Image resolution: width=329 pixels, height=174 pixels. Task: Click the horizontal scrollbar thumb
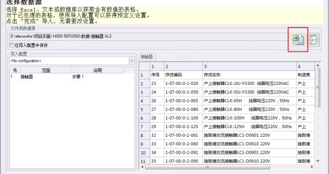[207, 167]
